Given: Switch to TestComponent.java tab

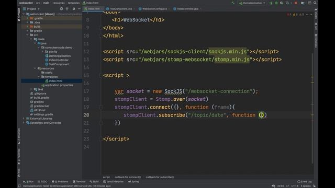Looking at the screenshot, I should [121, 9].
